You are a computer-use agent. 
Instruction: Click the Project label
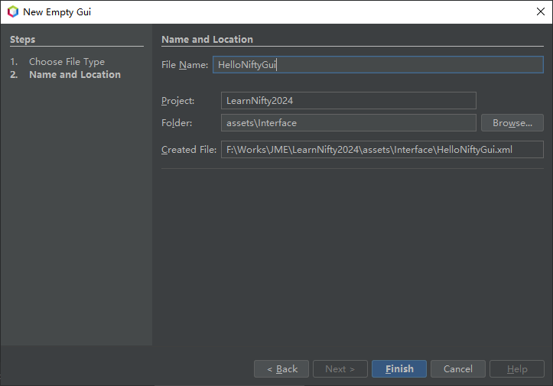point(178,101)
